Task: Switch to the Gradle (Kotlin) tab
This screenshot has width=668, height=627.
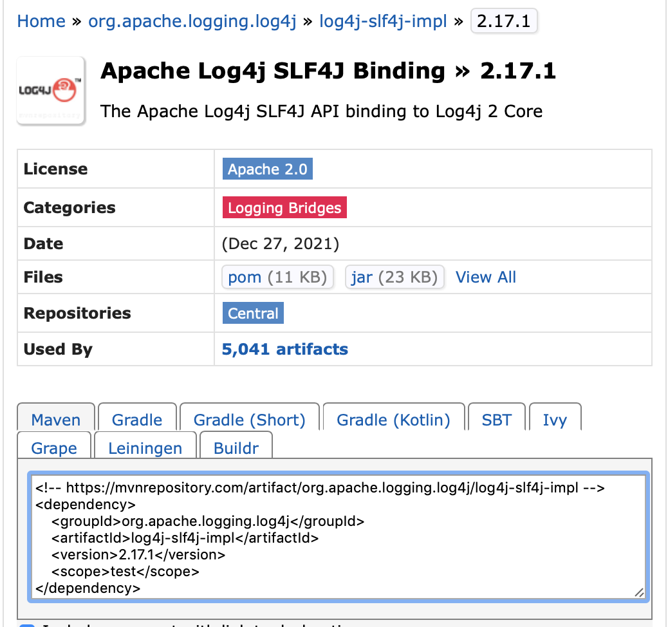Action: pos(394,418)
